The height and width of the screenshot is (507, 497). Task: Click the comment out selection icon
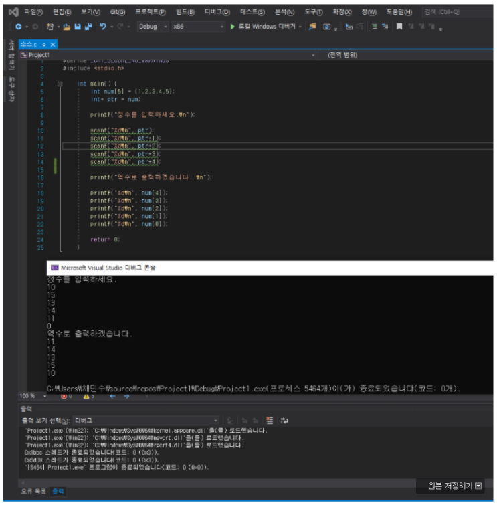(375, 27)
